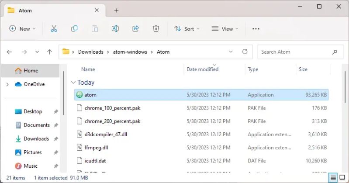
Task: Click the atom application icon
Action: (x=79, y=95)
